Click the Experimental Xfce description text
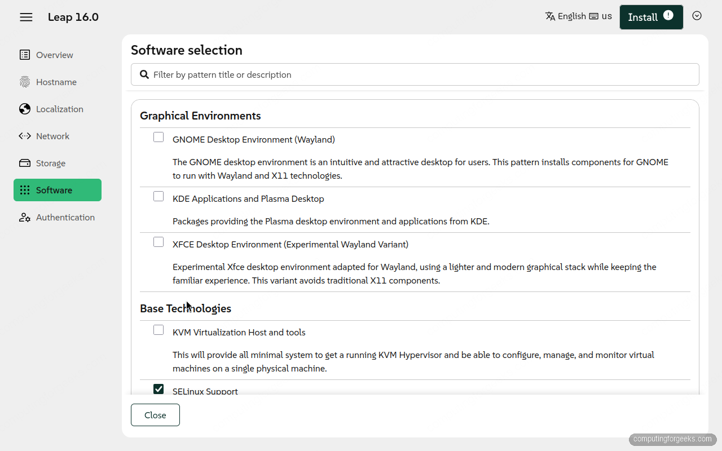The width and height of the screenshot is (722, 451). pos(415,273)
